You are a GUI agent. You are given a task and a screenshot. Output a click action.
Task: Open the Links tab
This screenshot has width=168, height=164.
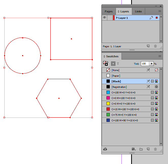[138, 11]
